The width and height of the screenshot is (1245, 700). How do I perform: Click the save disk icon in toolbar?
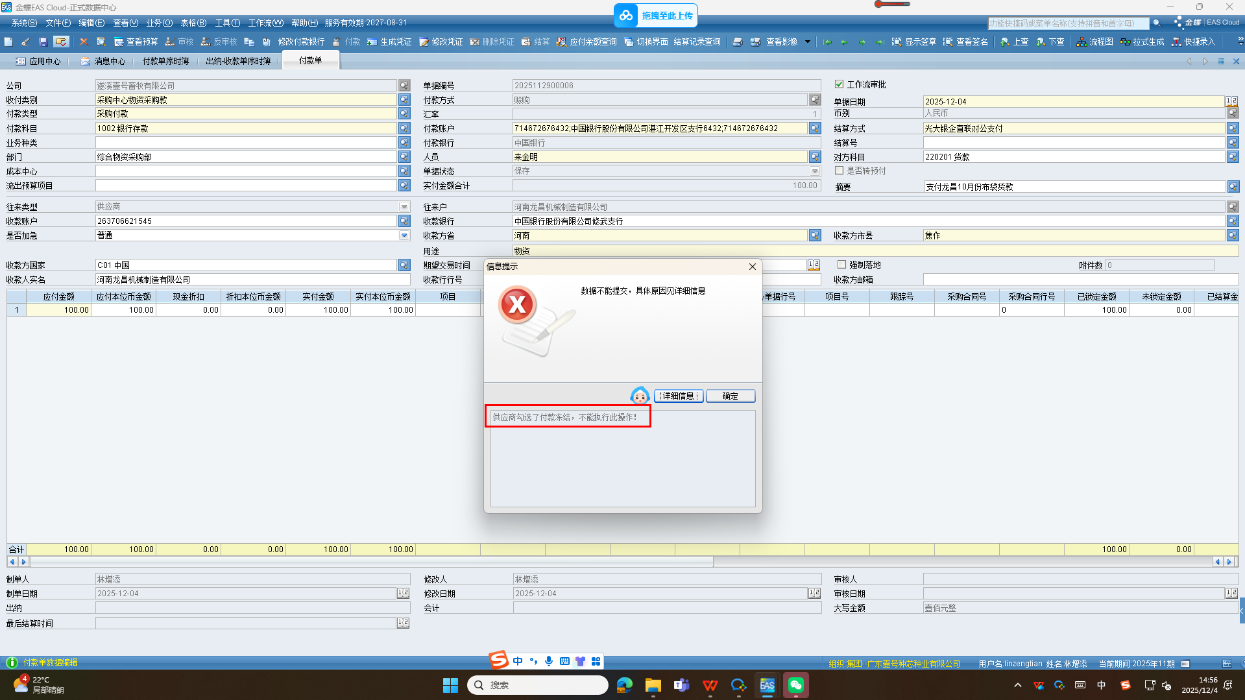pyautogui.click(x=43, y=42)
